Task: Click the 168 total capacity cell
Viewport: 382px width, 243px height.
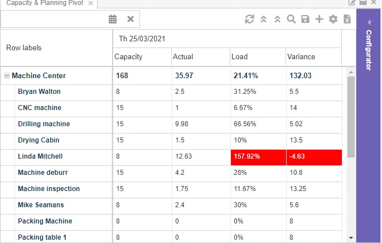Action: 142,76
